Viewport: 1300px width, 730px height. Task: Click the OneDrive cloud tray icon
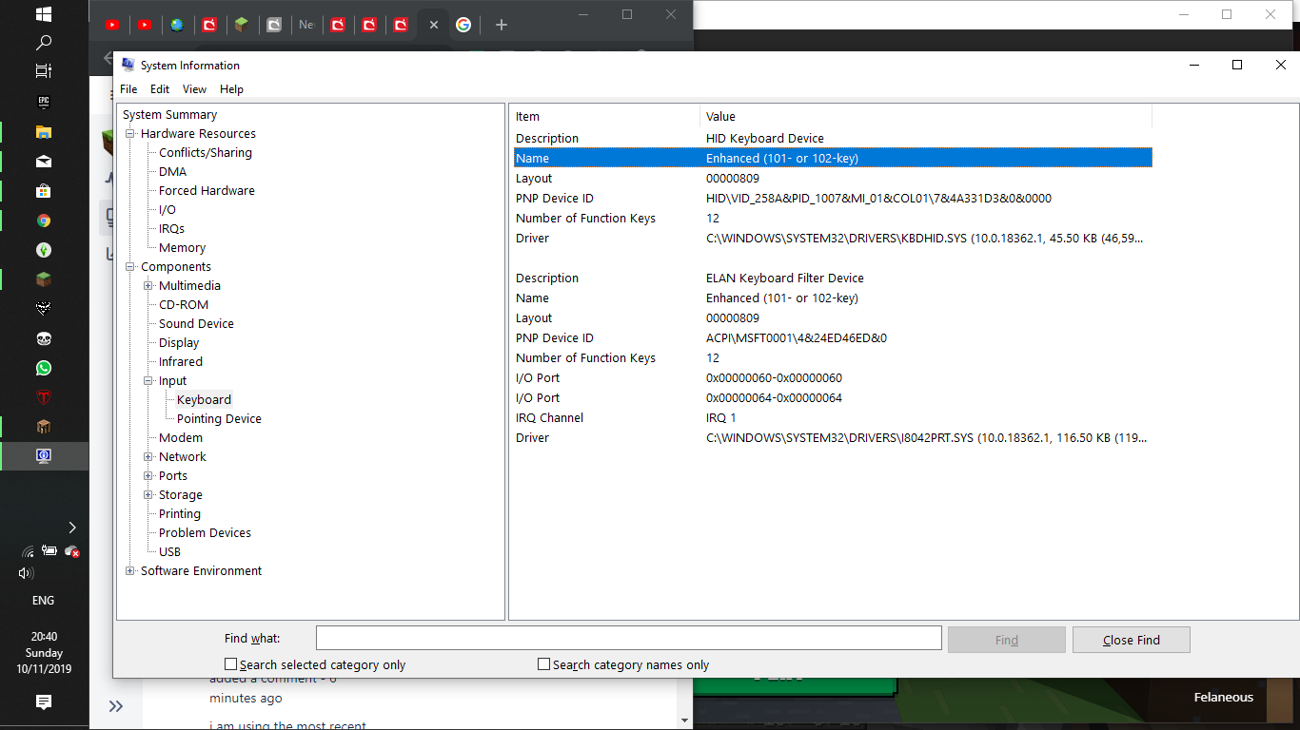click(x=71, y=550)
